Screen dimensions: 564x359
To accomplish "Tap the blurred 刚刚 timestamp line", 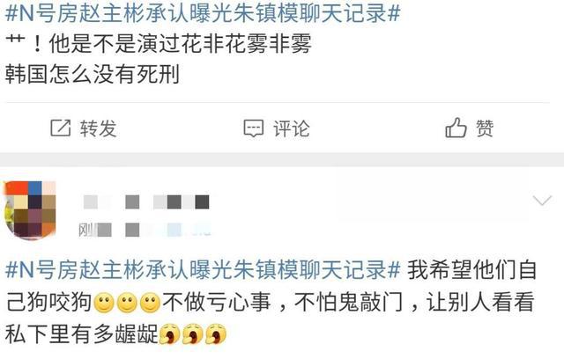I will (x=145, y=230).
